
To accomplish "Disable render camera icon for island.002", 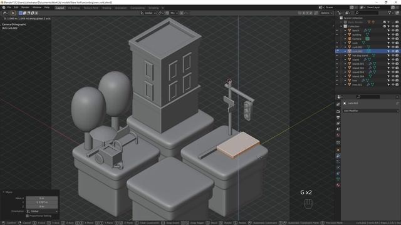I will (397, 68).
